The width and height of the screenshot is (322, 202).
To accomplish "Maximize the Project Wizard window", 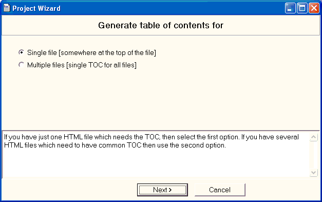I will [x=302, y=8].
